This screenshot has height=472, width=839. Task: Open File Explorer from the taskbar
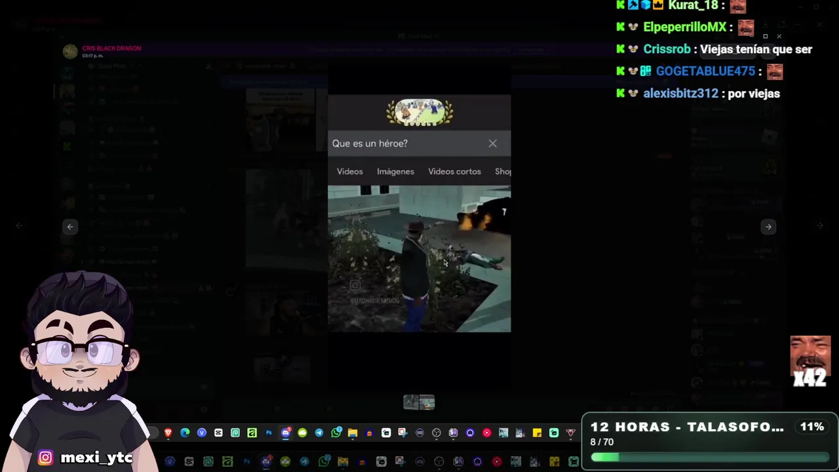pos(353,433)
